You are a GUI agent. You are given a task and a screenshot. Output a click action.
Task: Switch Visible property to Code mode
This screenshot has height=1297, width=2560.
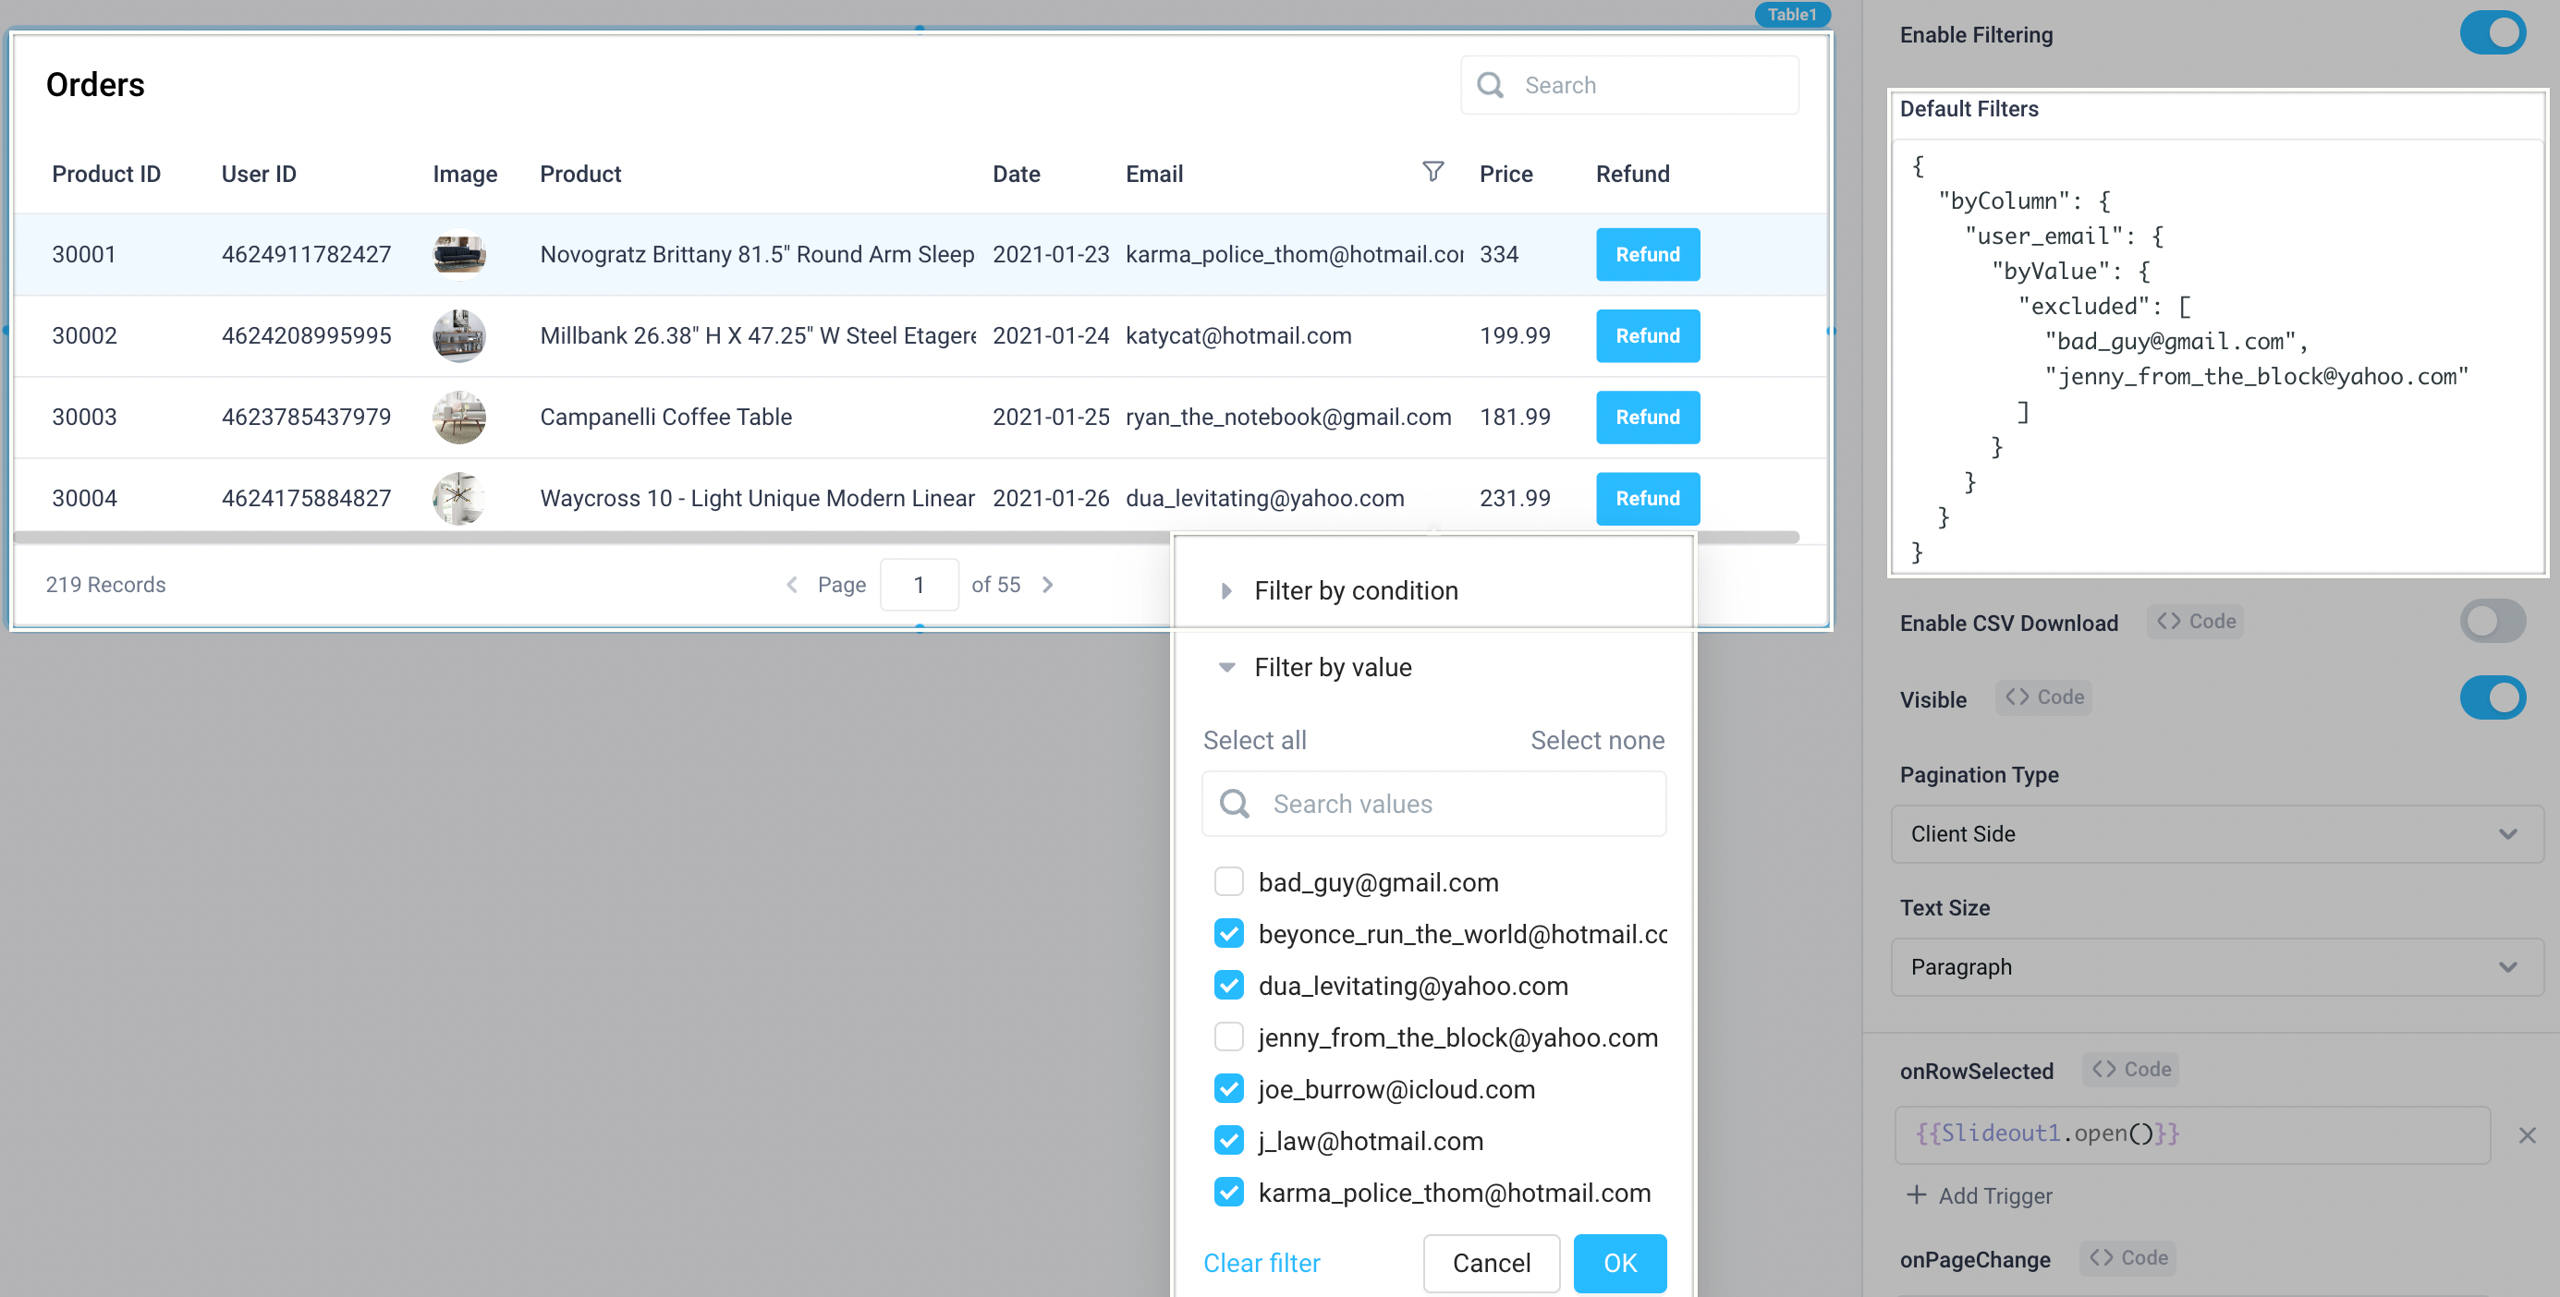pos(2043,697)
